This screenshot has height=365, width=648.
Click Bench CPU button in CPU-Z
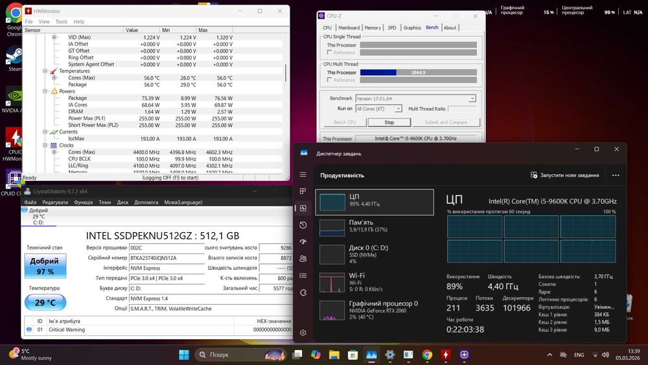[345, 123]
